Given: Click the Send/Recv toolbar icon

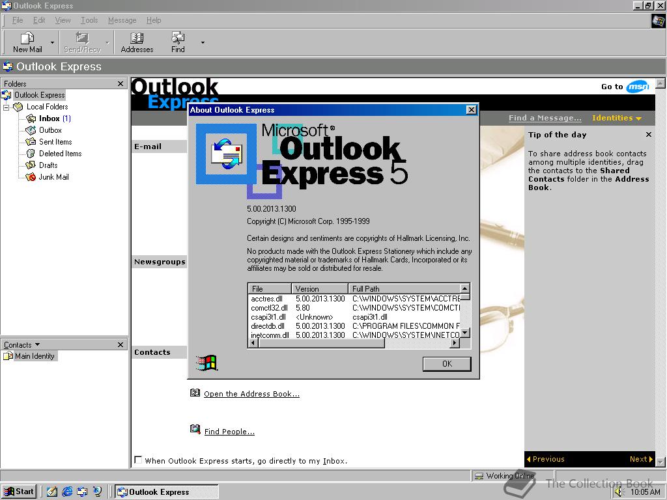Looking at the screenshot, I should click(x=82, y=42).
